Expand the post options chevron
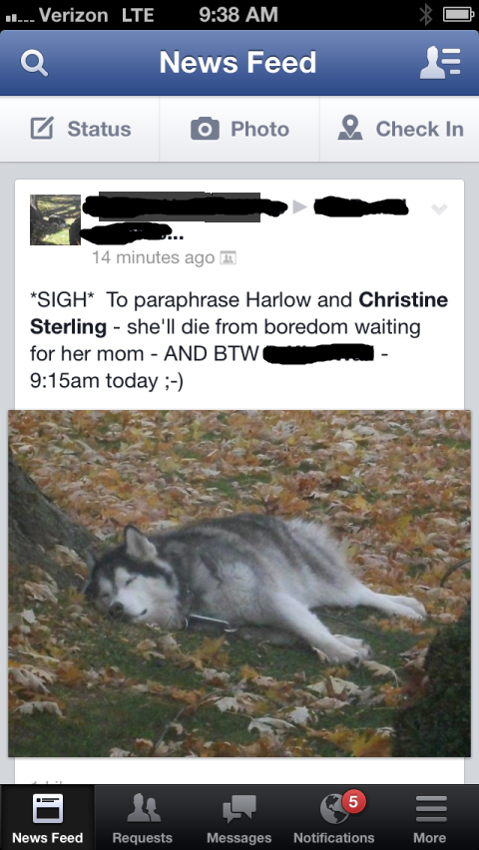 point(439,209)
